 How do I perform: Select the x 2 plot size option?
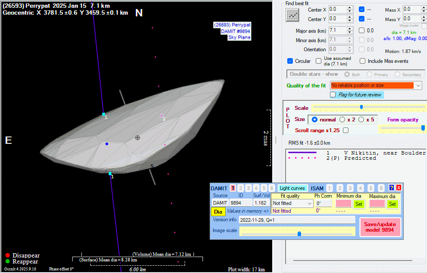click(342, 119)
